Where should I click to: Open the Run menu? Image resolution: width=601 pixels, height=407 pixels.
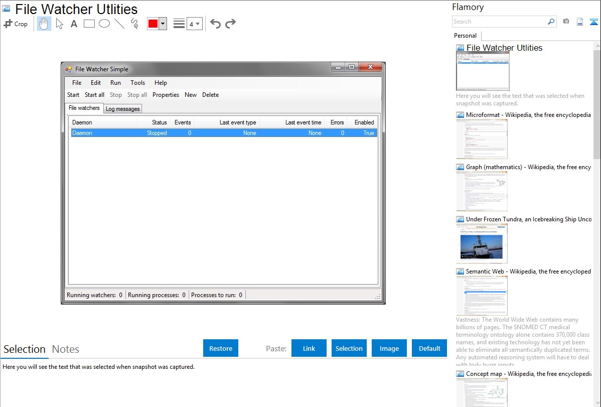115,82
